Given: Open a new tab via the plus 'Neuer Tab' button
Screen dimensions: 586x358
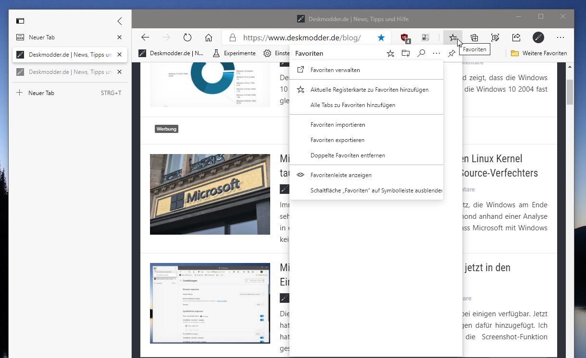Looking at the screenshot, I should tap(70, 93).
